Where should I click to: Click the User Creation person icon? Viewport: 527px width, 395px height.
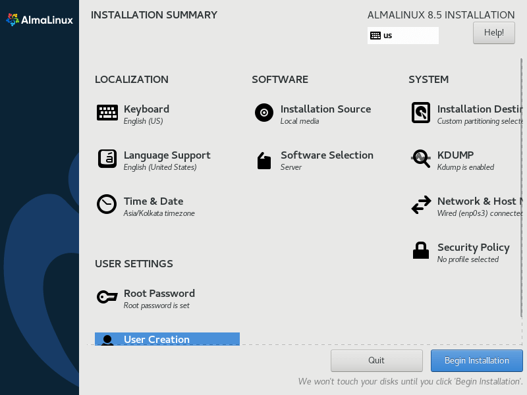[107, 340]
